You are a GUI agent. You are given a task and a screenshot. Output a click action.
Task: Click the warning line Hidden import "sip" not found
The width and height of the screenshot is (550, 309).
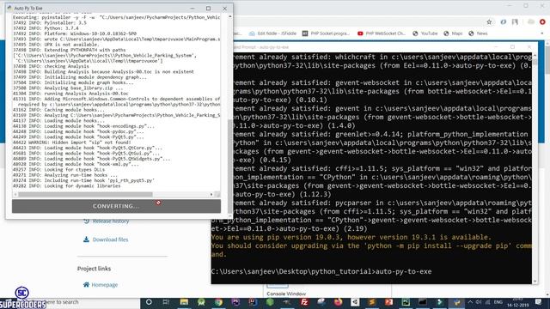72,142
